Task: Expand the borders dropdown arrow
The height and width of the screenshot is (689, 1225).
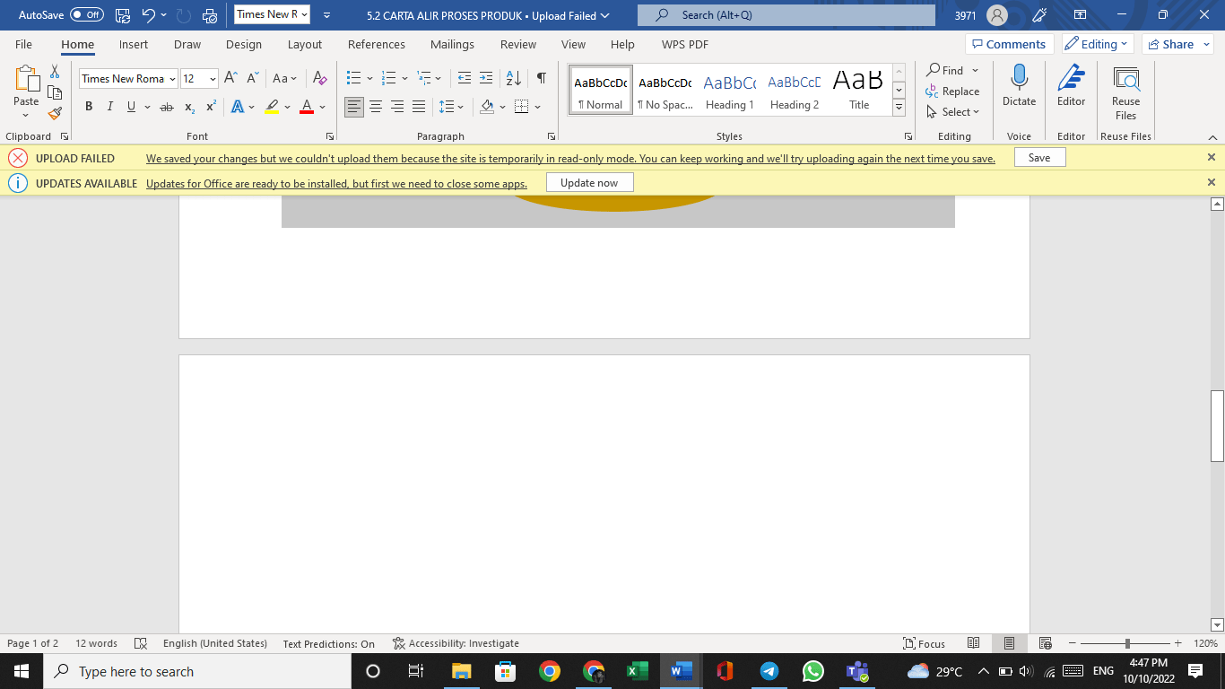Action: [x=537, y=107]
